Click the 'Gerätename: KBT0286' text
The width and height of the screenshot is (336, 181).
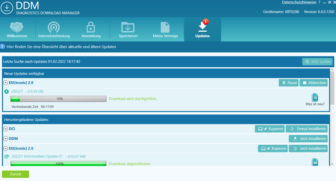tap(281, 12)
